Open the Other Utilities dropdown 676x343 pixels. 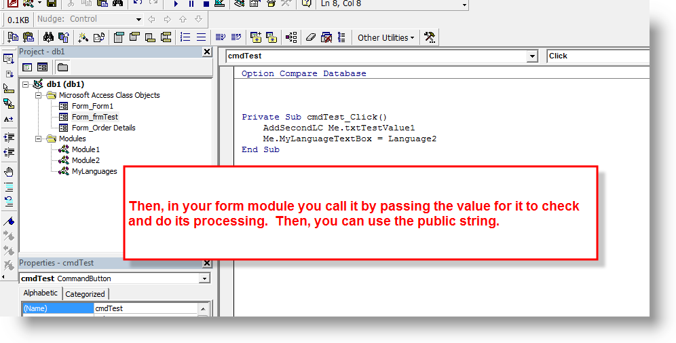tap(386, 37)
